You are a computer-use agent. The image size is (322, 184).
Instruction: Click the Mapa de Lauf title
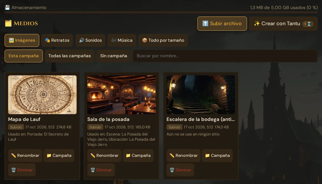pyautogui.click(x=24, y=119)
